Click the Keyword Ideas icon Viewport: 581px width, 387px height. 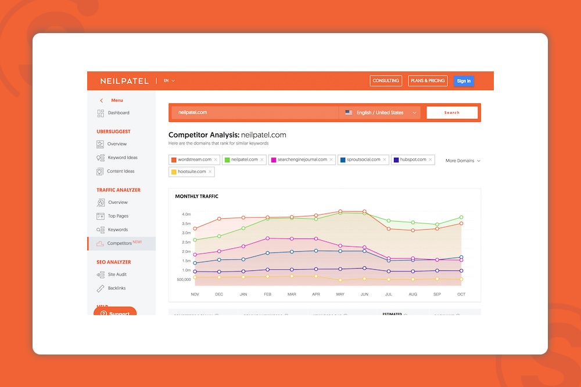point(101,158)
